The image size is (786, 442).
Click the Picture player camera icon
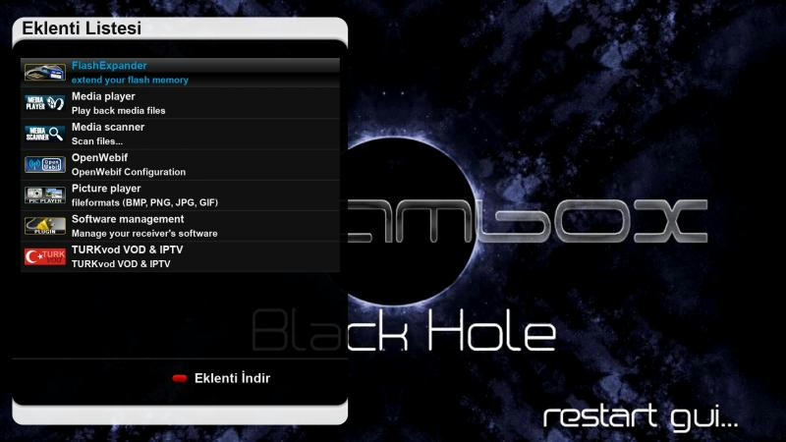pyautogui.click(x=45, y=194)
